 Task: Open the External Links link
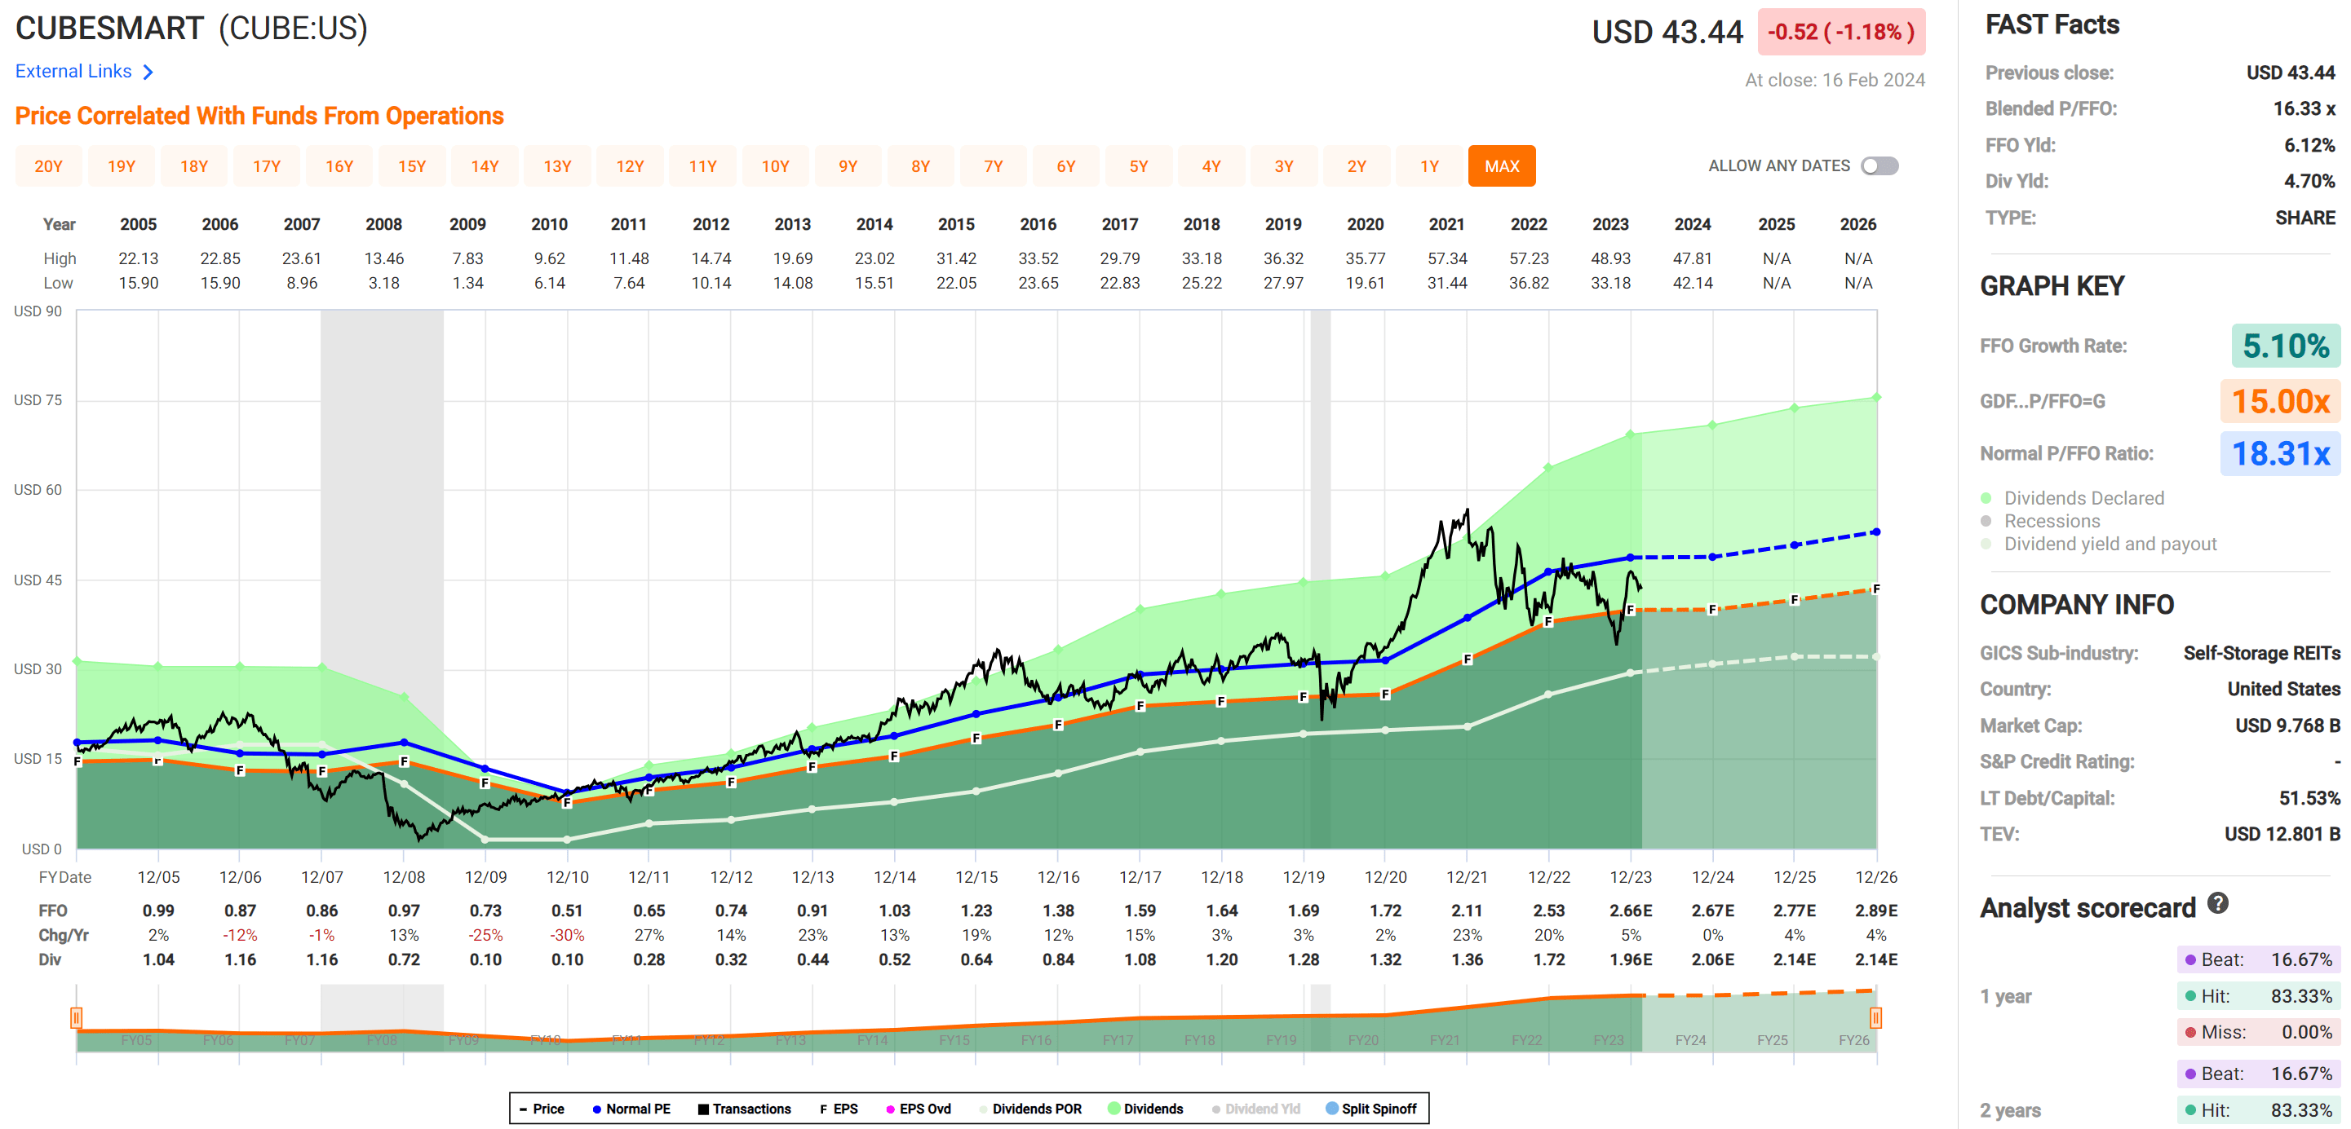(x=74, y=72)
